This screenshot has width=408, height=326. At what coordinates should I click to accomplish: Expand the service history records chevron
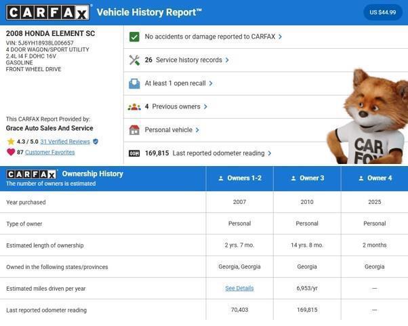click(227, 60)
